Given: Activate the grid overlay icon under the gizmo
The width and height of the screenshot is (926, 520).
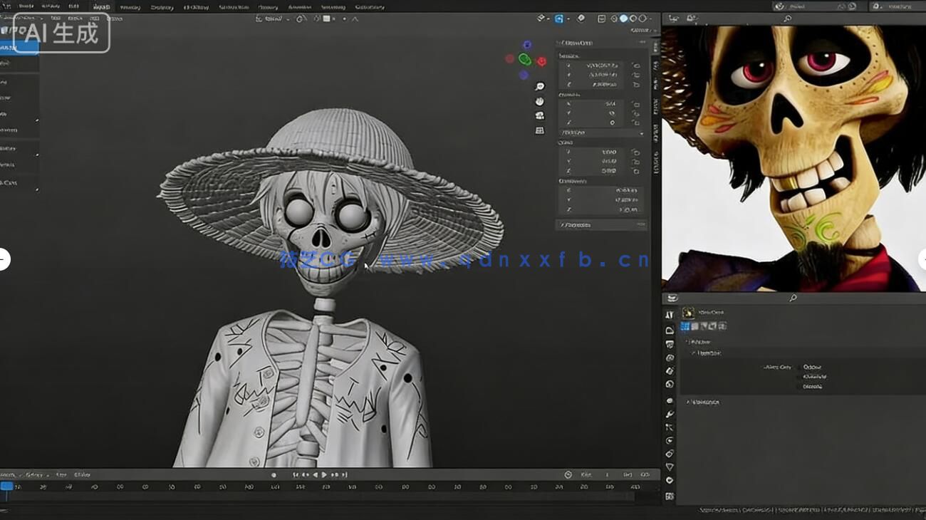Looking at the screenshot, I should (x=539, y=130).
